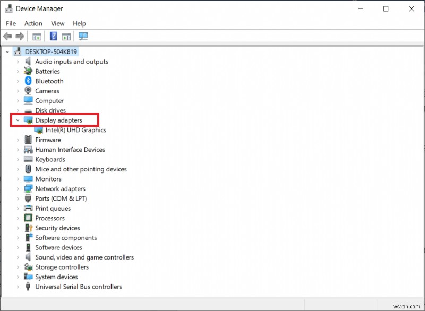Expand the Universal Serial Bus controllers category

click(x=17, y=286)
